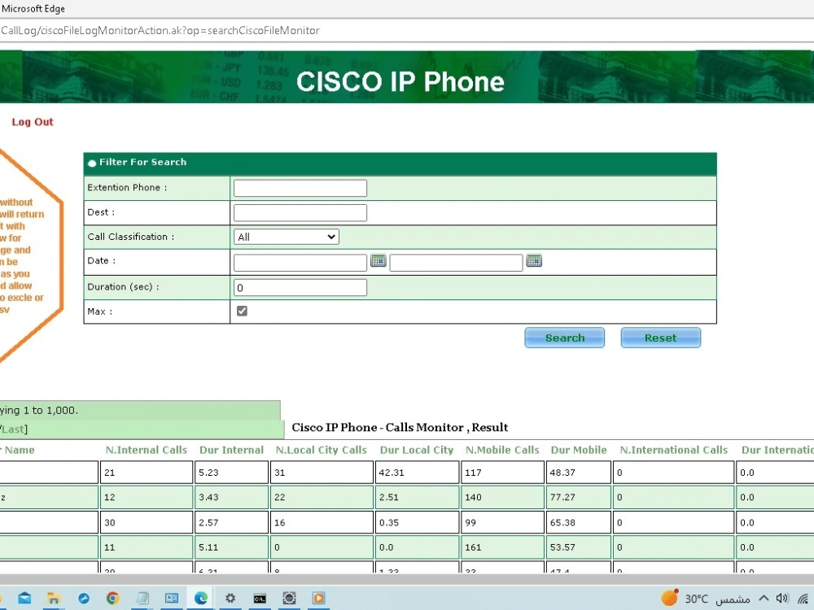Screen dimensions: 814x610
Task: Sort by Dur Local City column header
Action: (x=416, y=450)
